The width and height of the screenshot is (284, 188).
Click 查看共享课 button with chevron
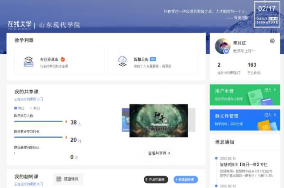click(x=159, y=153)
